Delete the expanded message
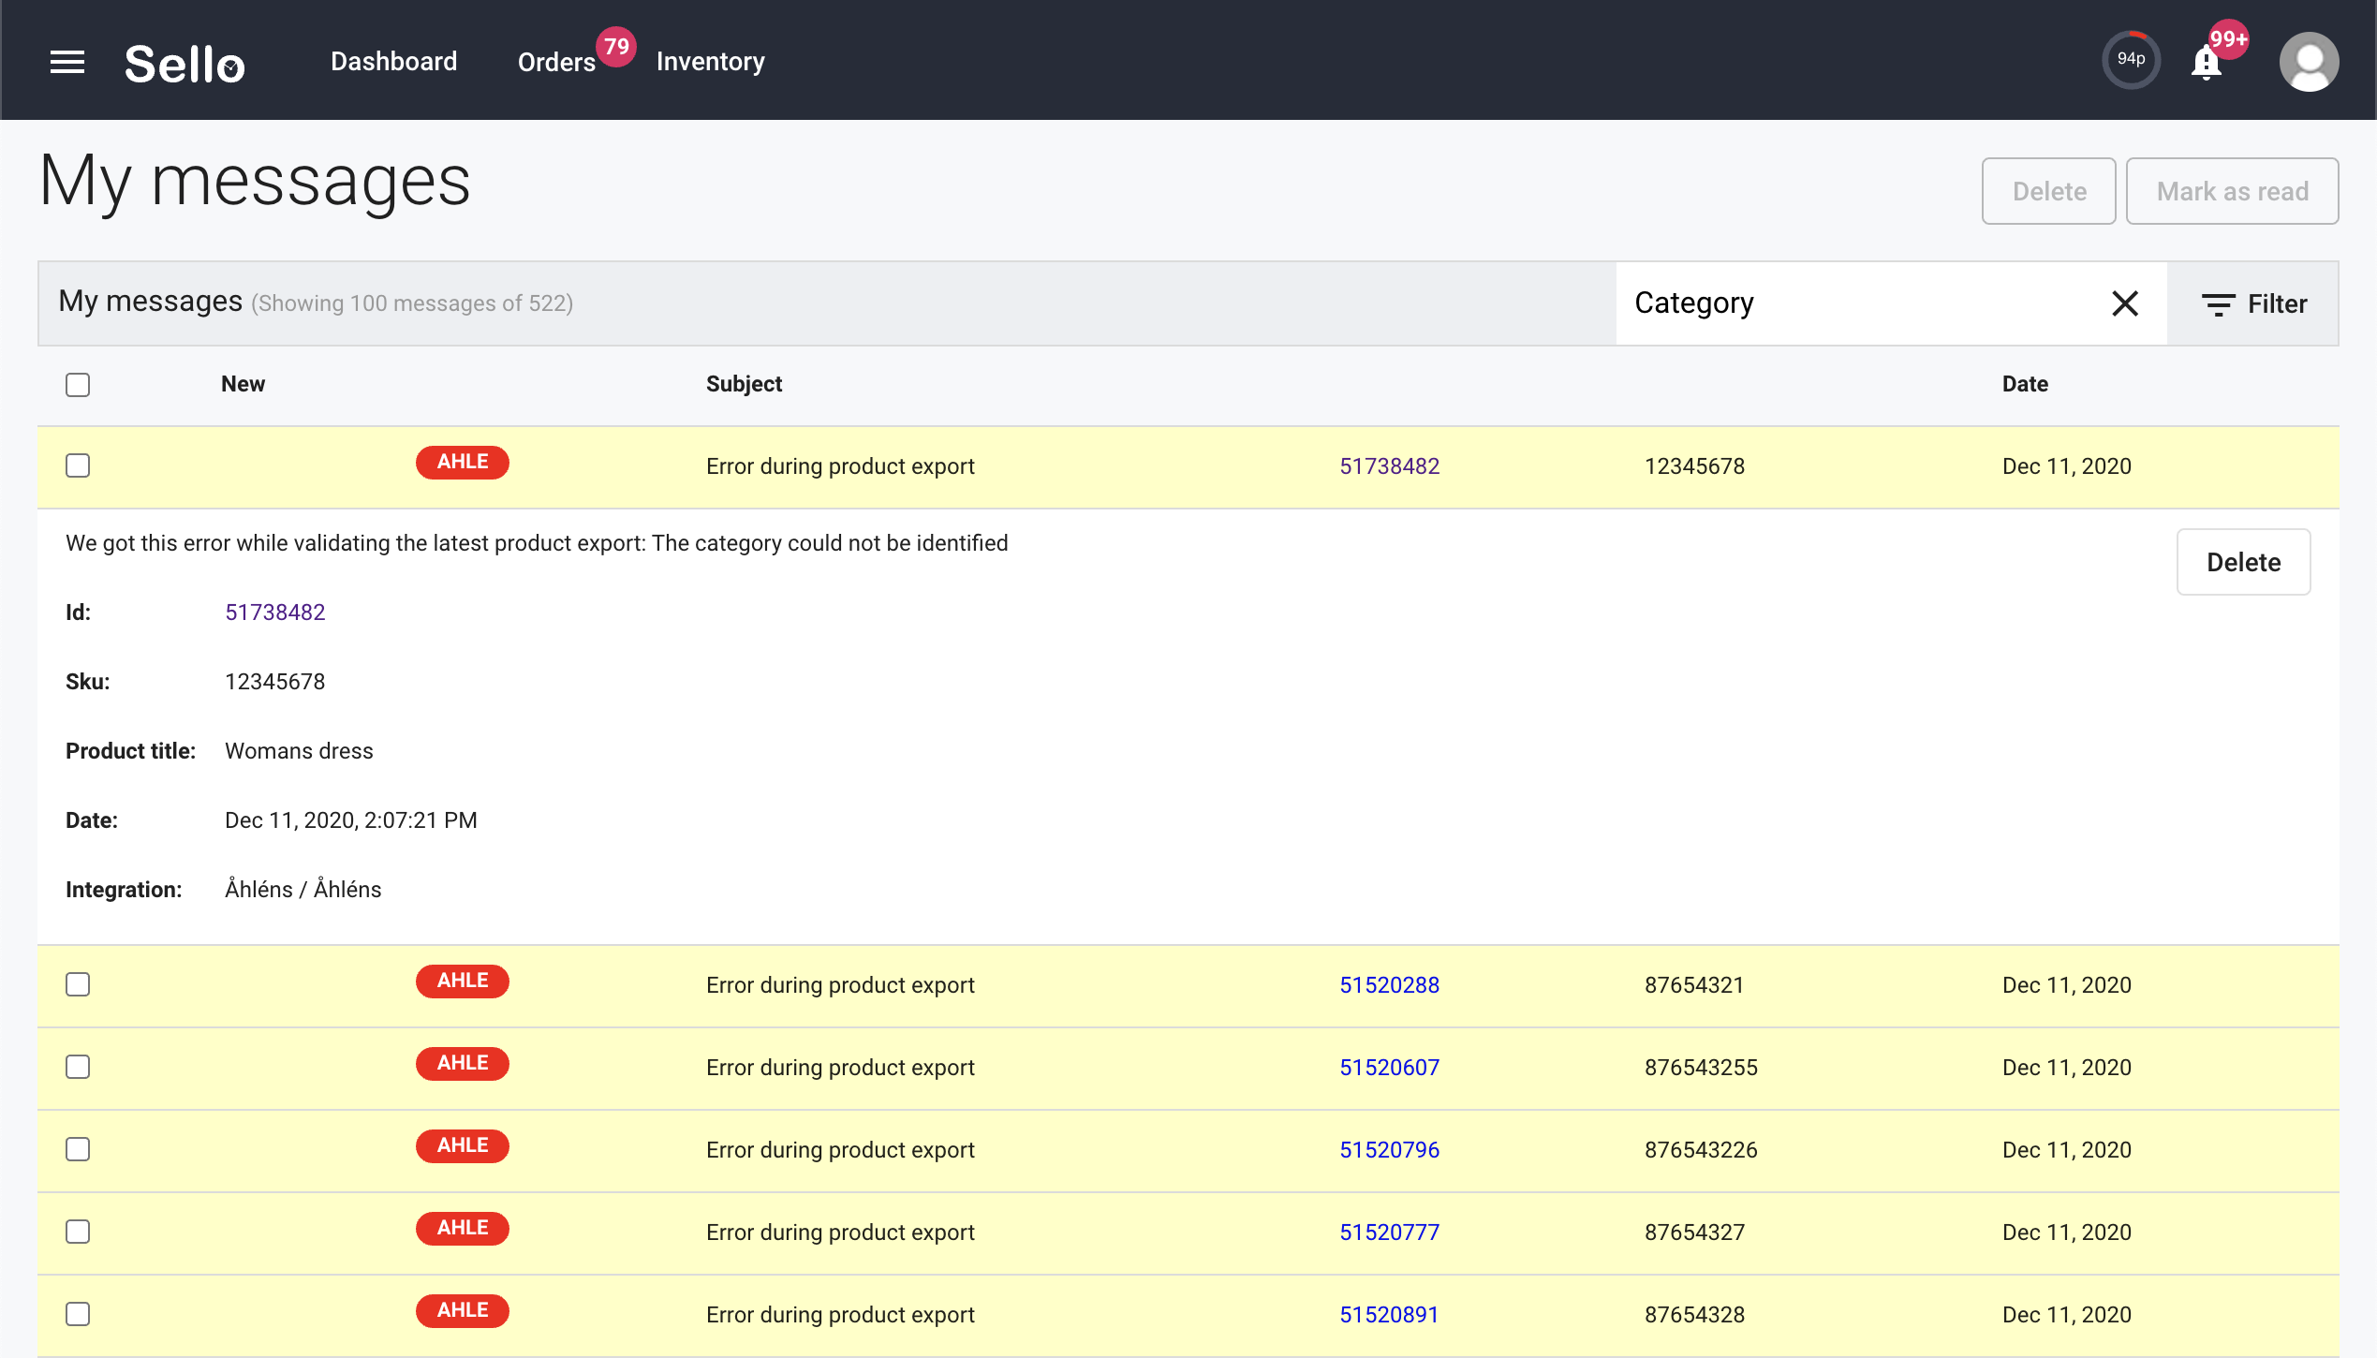Screen dimensions: 2377x1358 [x=2243, y=562]
